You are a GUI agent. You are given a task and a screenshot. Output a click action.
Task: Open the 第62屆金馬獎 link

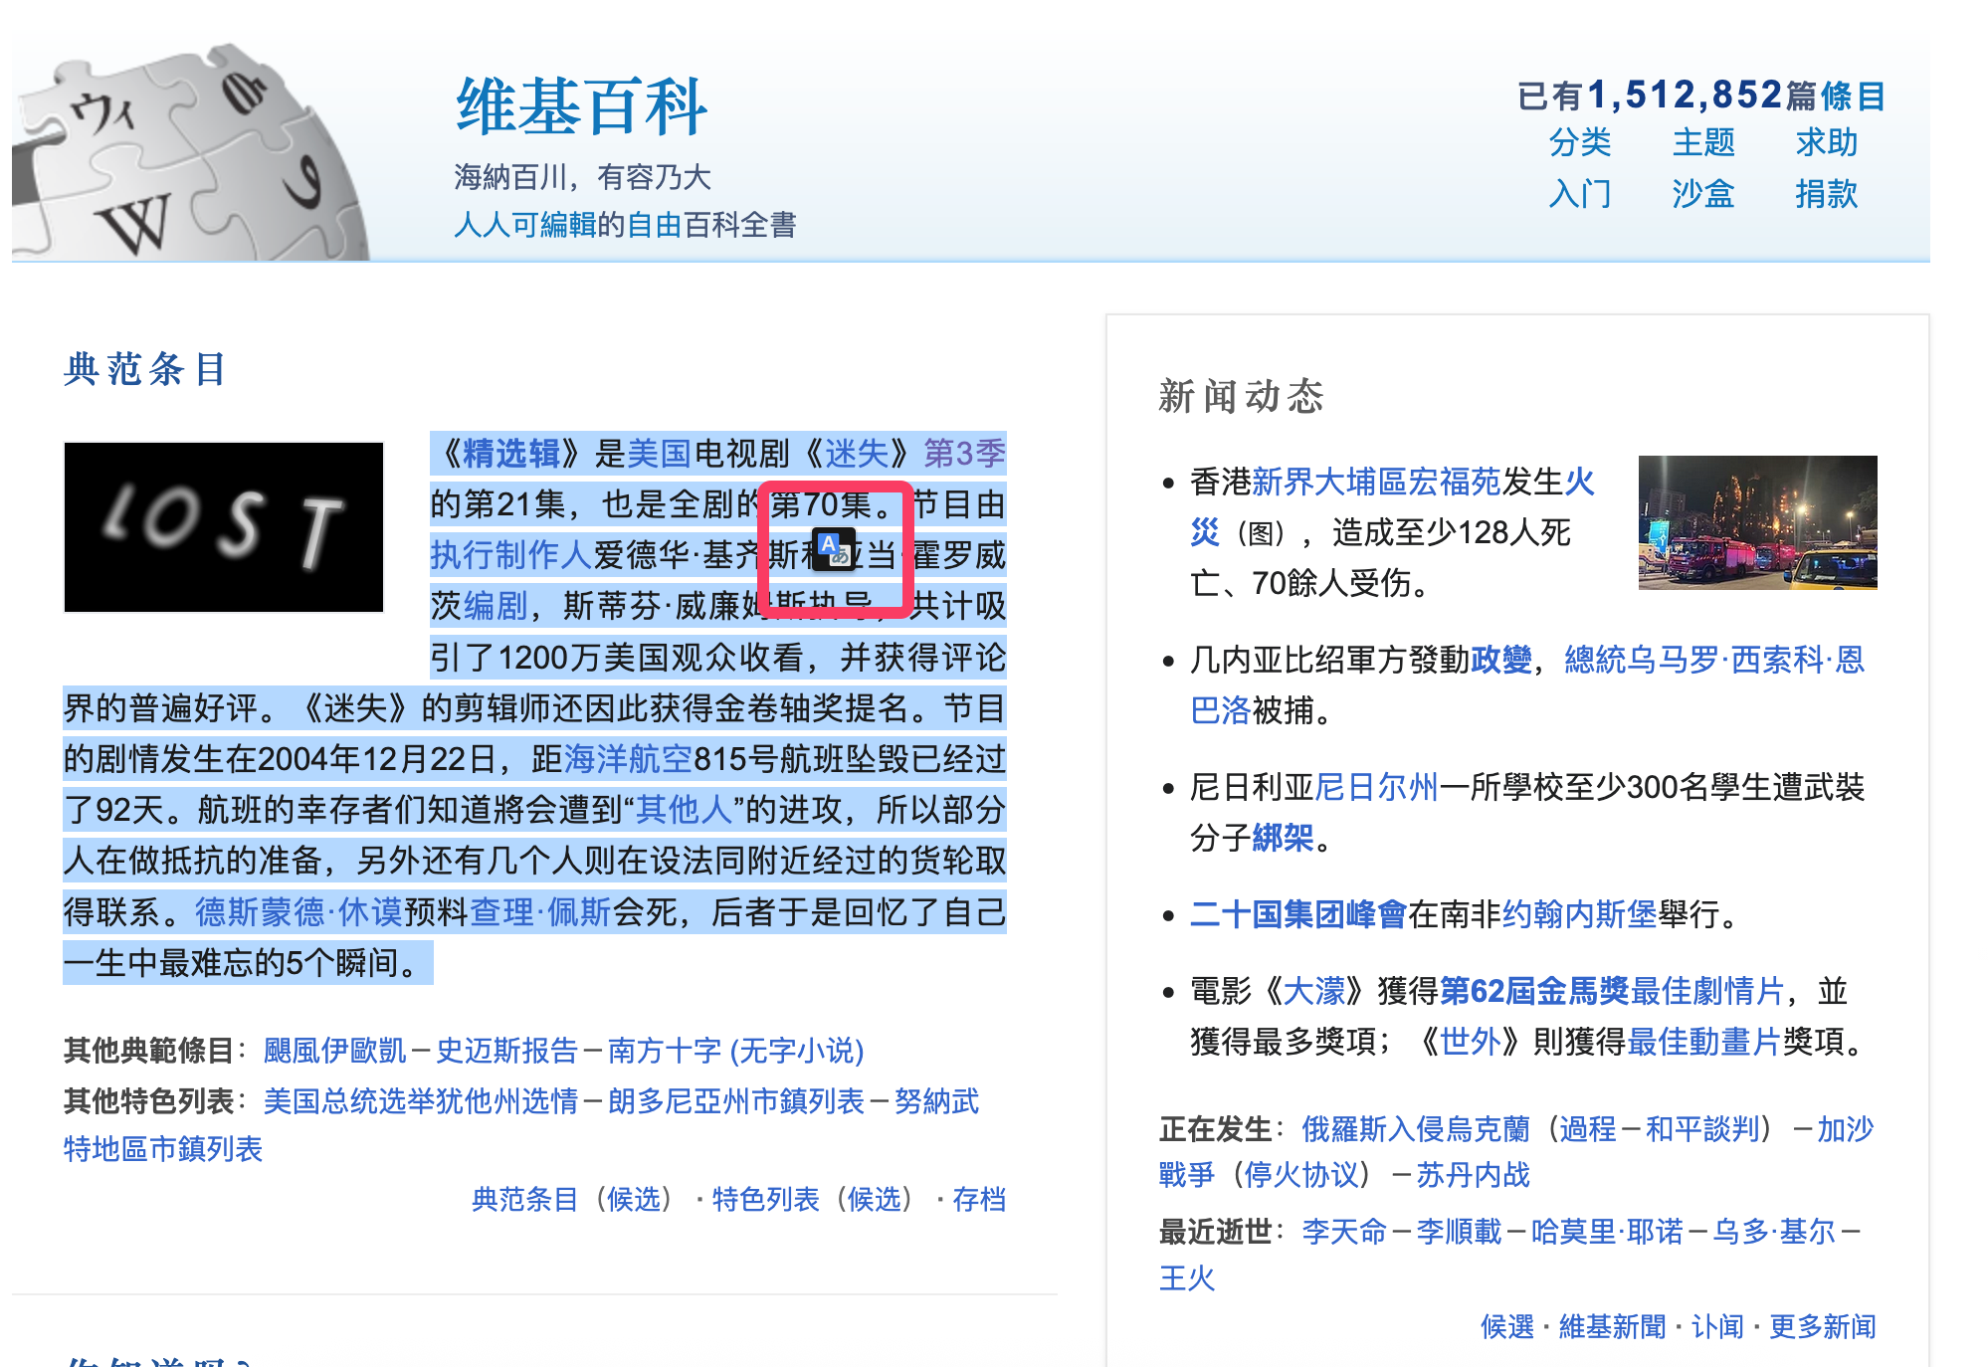pos(1533,991)
